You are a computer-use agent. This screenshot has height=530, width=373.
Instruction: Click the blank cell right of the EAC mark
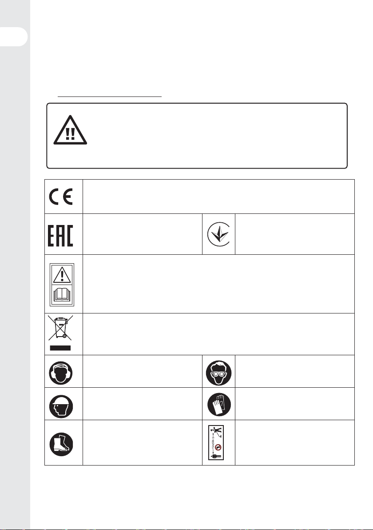(x=143, y=234)
